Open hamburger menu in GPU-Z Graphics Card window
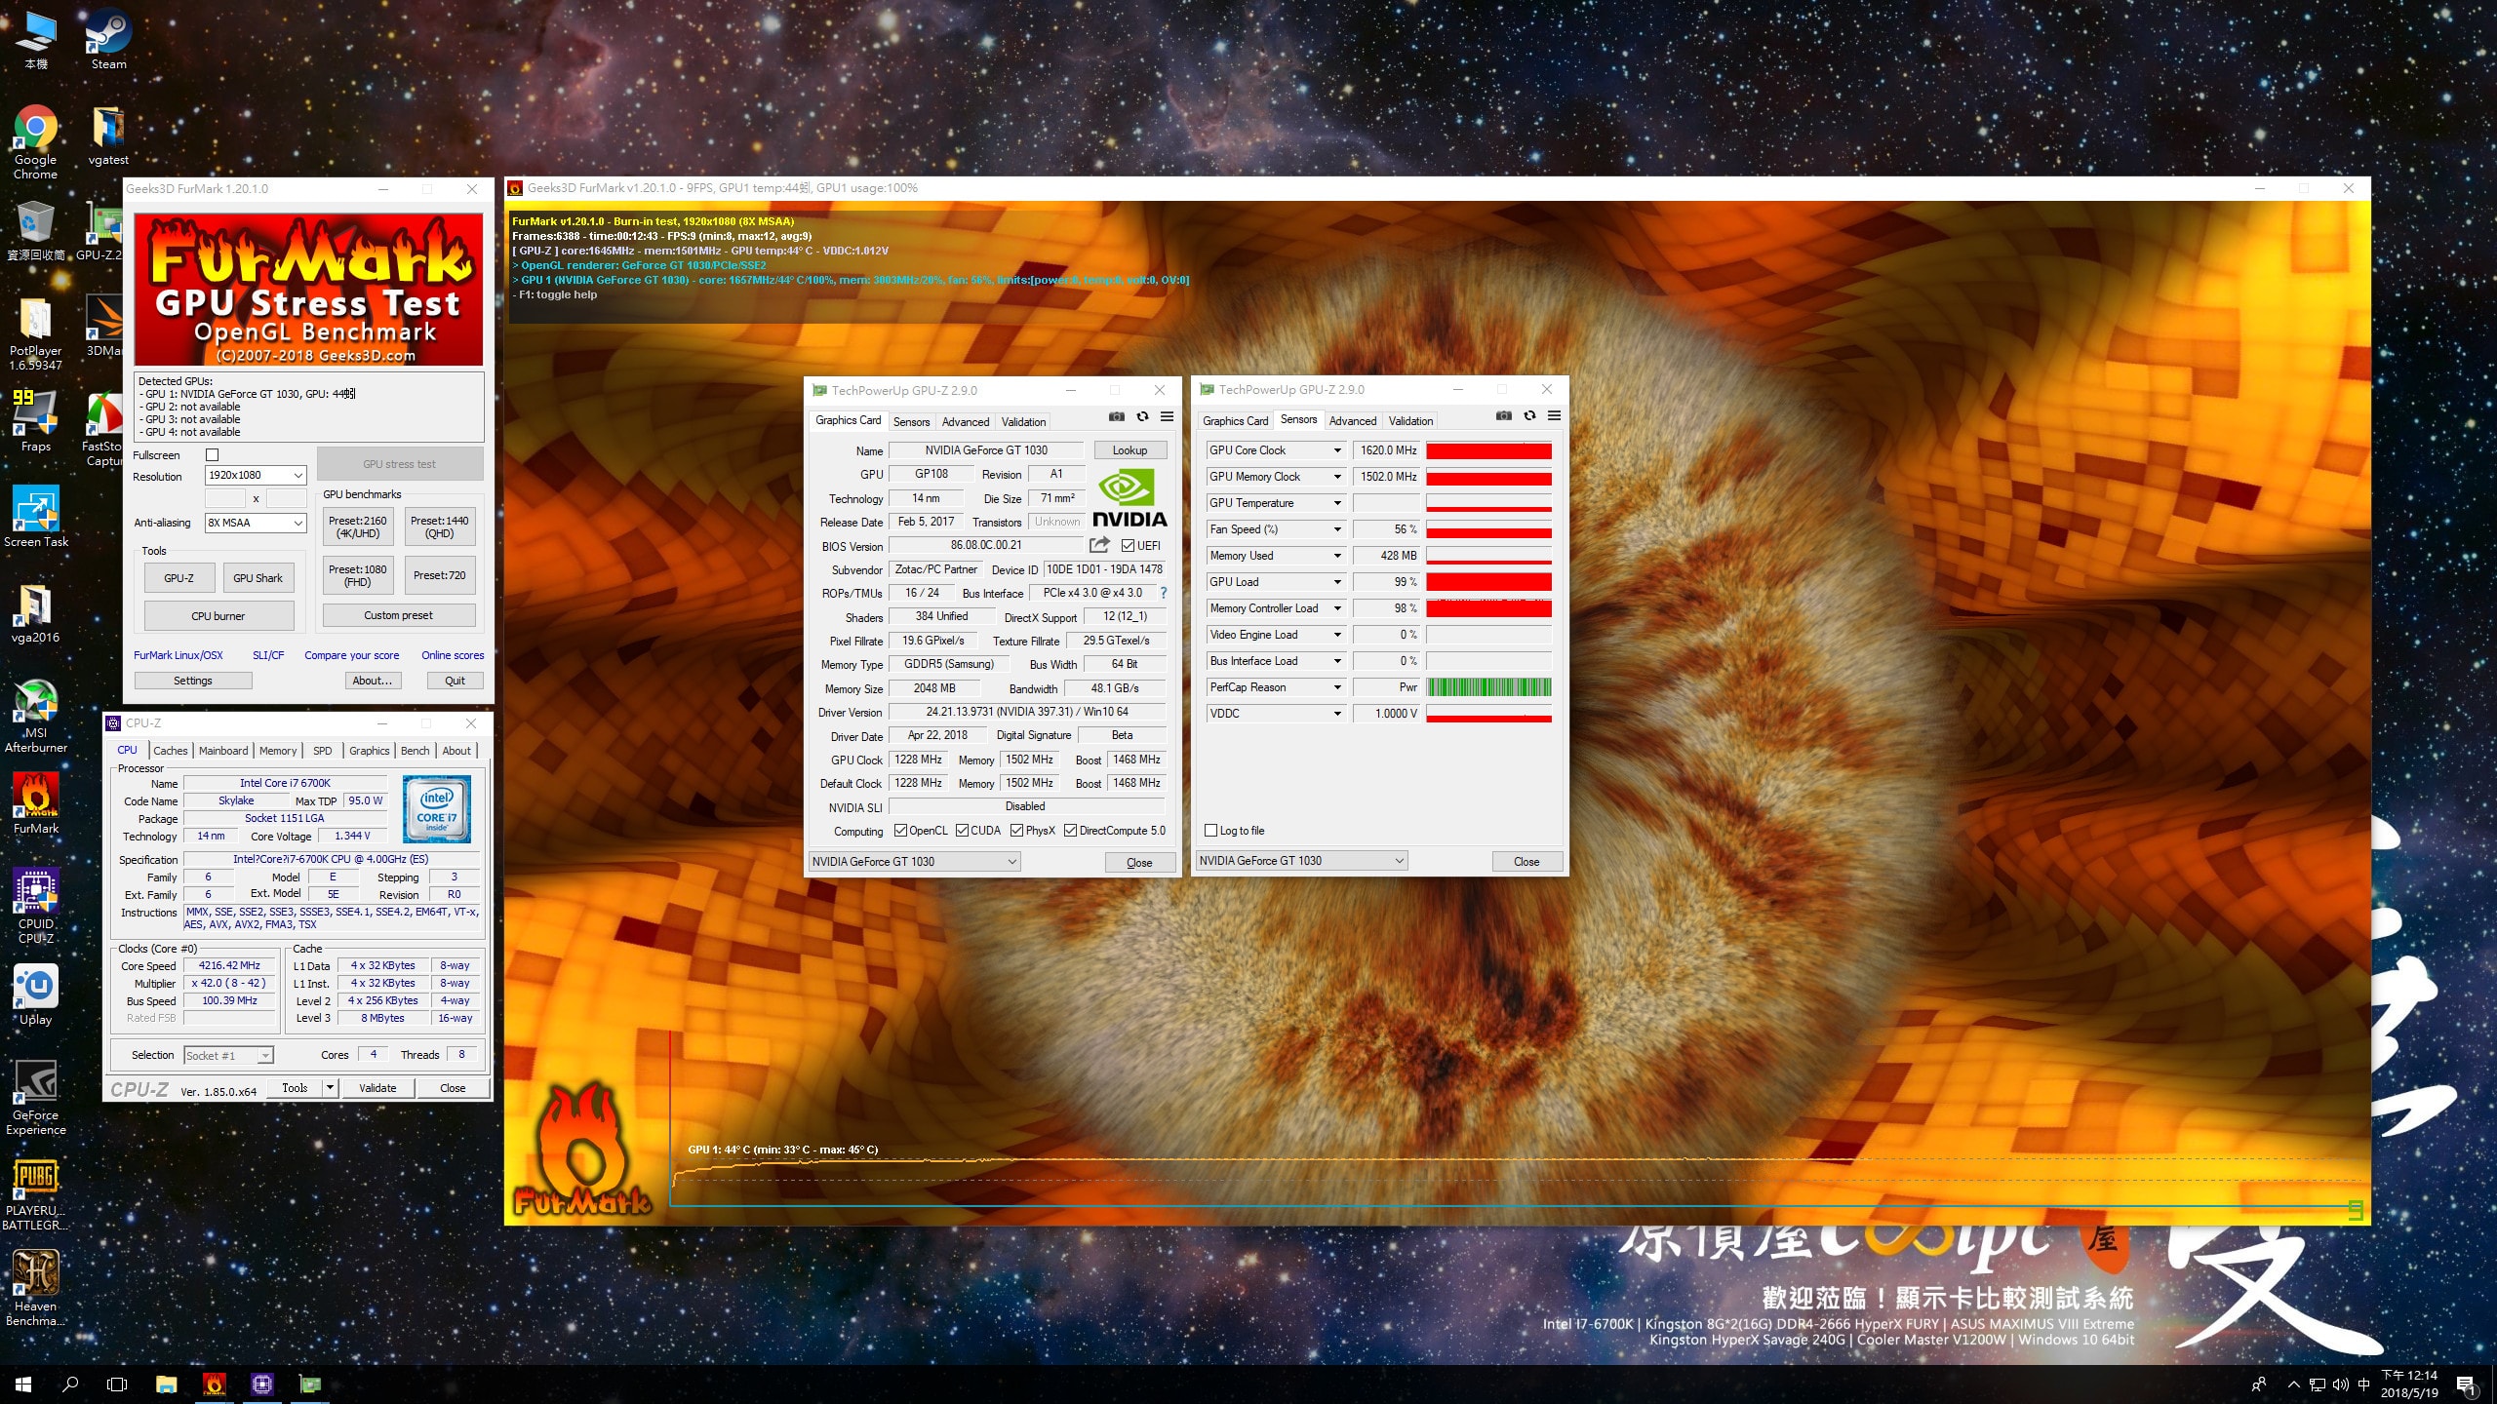2497x1404 pixels. (x=1167, y=416)
